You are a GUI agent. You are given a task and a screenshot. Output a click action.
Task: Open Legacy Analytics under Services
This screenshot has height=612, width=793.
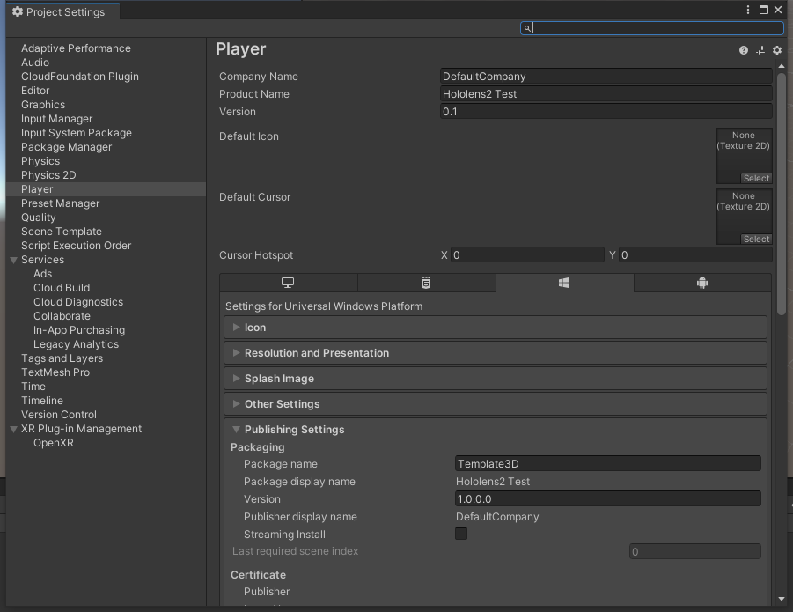coord(76,344)
